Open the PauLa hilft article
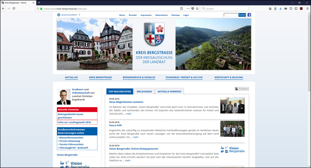The height and width of the screenshot is (168, 311). (x=115, y=125)
